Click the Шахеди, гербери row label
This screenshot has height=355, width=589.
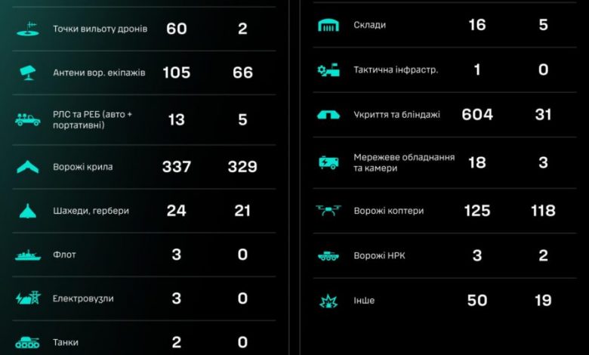click(91, 211)
